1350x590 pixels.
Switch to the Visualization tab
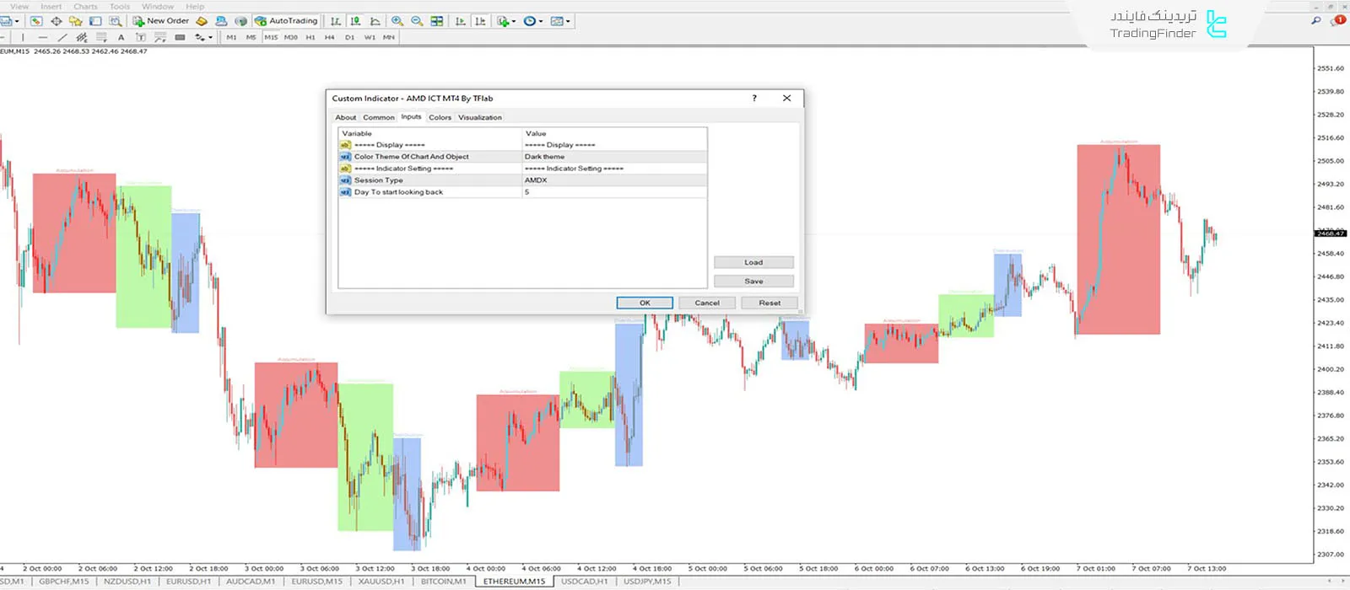479,117
